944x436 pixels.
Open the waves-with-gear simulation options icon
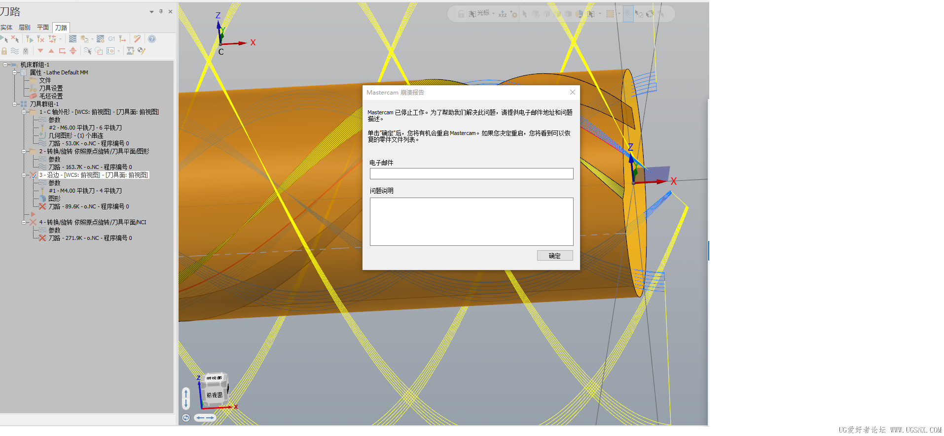[x=100, y=39]
